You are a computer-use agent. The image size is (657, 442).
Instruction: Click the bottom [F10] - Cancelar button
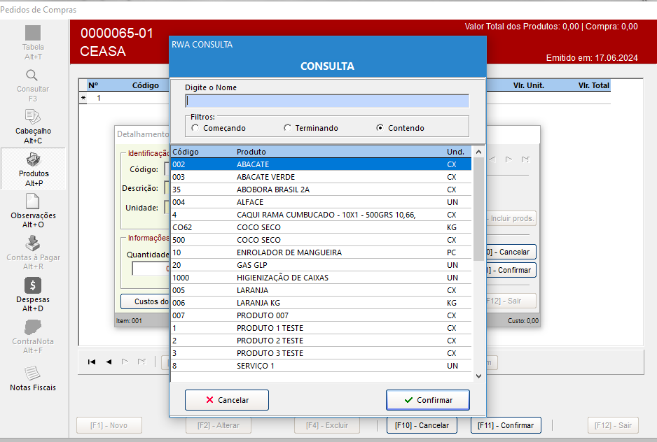click(x=422, y=425)
